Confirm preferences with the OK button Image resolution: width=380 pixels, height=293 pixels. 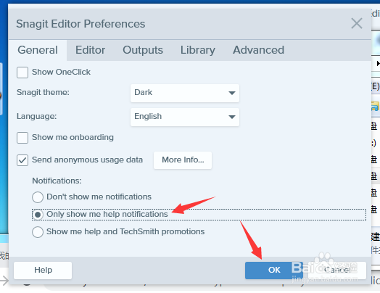pyautogui.click(x=274, y=271)
